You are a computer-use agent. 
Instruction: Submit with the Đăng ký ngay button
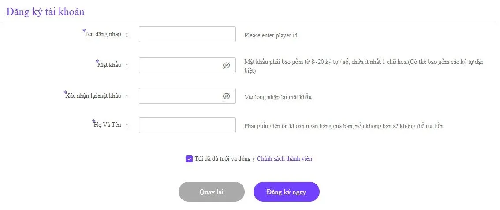[286, 192]
